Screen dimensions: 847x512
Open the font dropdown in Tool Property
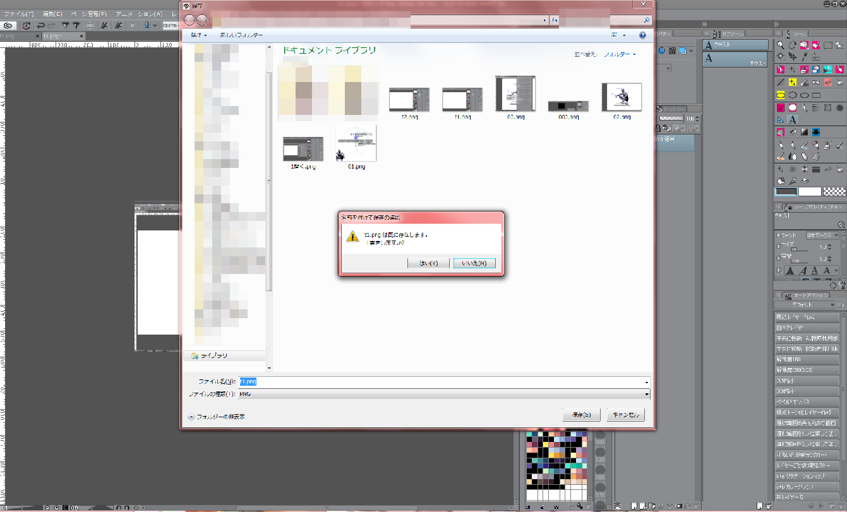pyautogui.click(x=823, y=235)
